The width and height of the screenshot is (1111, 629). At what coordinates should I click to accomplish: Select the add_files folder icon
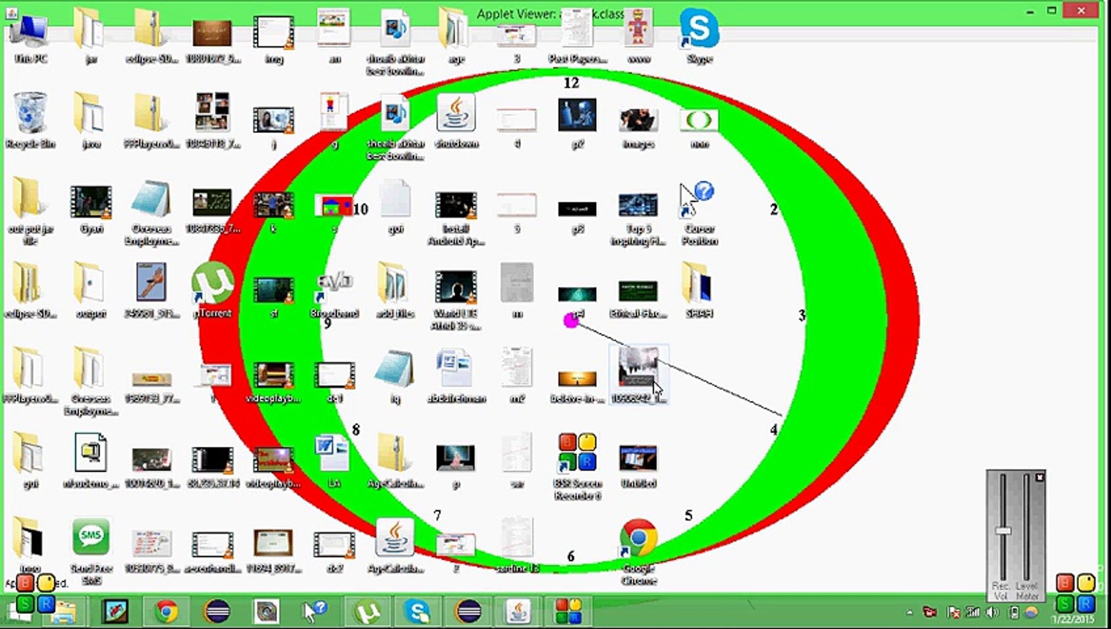pyautogui.click(x=395, y=290)
